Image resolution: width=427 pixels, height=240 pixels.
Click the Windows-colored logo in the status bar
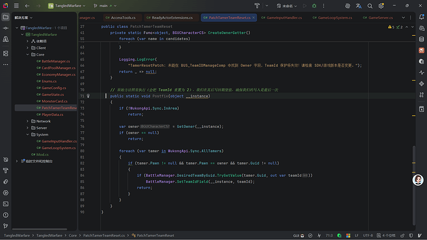tap(348, 236)
